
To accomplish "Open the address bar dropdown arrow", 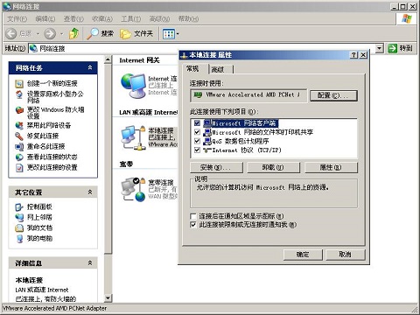I will 379,48.
